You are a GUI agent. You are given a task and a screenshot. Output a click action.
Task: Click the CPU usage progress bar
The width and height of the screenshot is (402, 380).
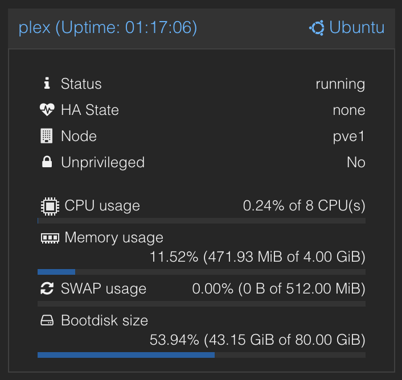tap(202, 220)
